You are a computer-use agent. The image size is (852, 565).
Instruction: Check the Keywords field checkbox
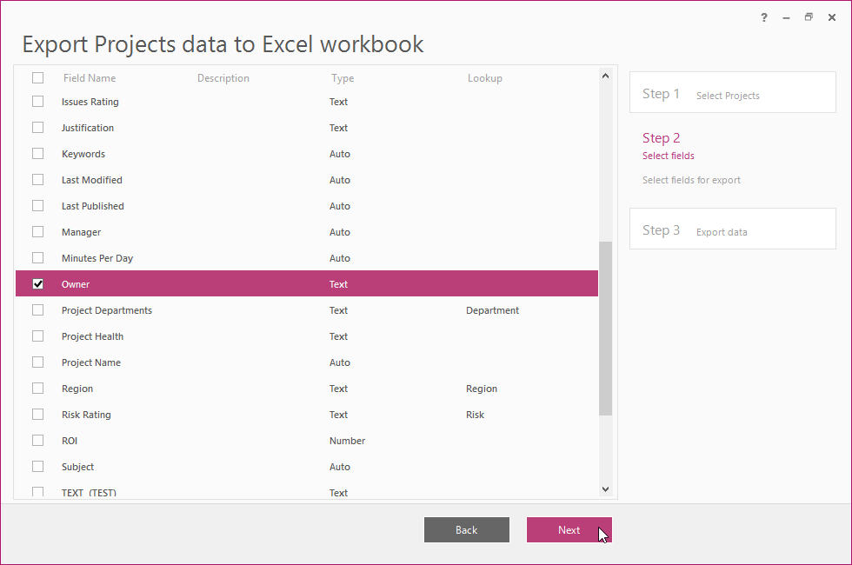(37, 154)
